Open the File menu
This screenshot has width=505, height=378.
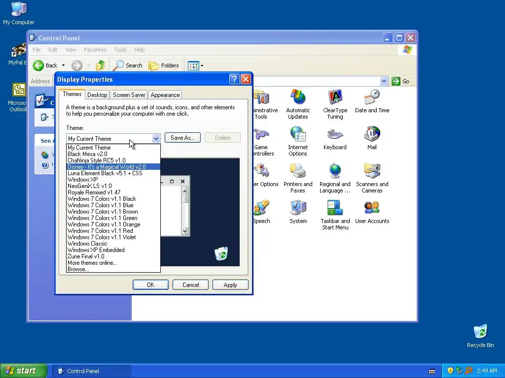click(x=36, y=50)
